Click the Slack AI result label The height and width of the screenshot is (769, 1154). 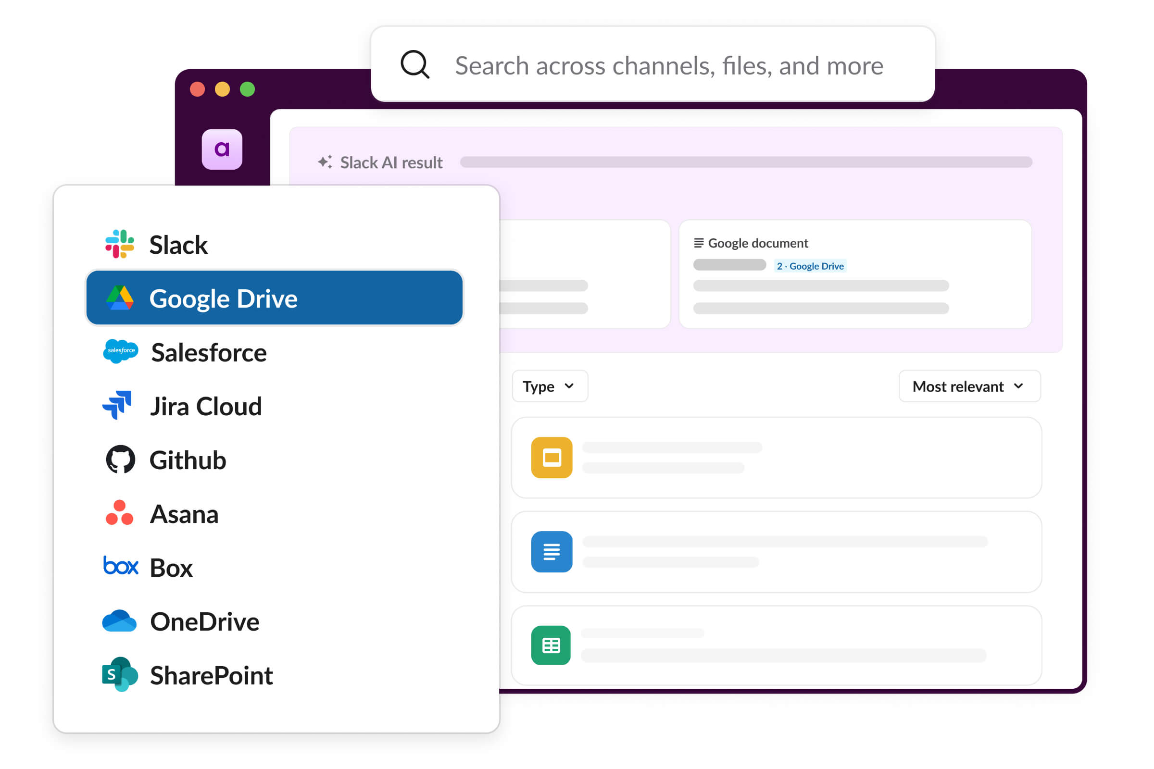coord(390,162)
